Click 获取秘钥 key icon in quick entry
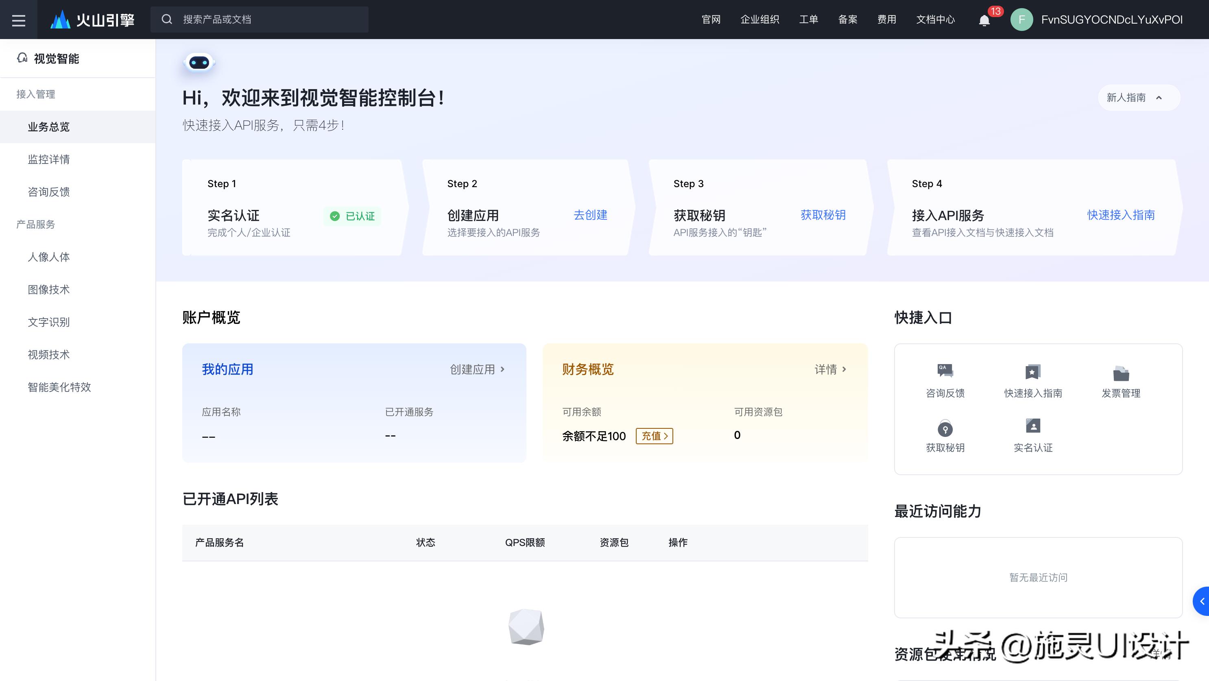The image size is (1209, 681). tap(945, 428)
